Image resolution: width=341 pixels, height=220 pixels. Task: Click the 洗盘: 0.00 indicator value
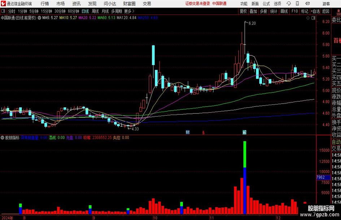coord(74,138)
